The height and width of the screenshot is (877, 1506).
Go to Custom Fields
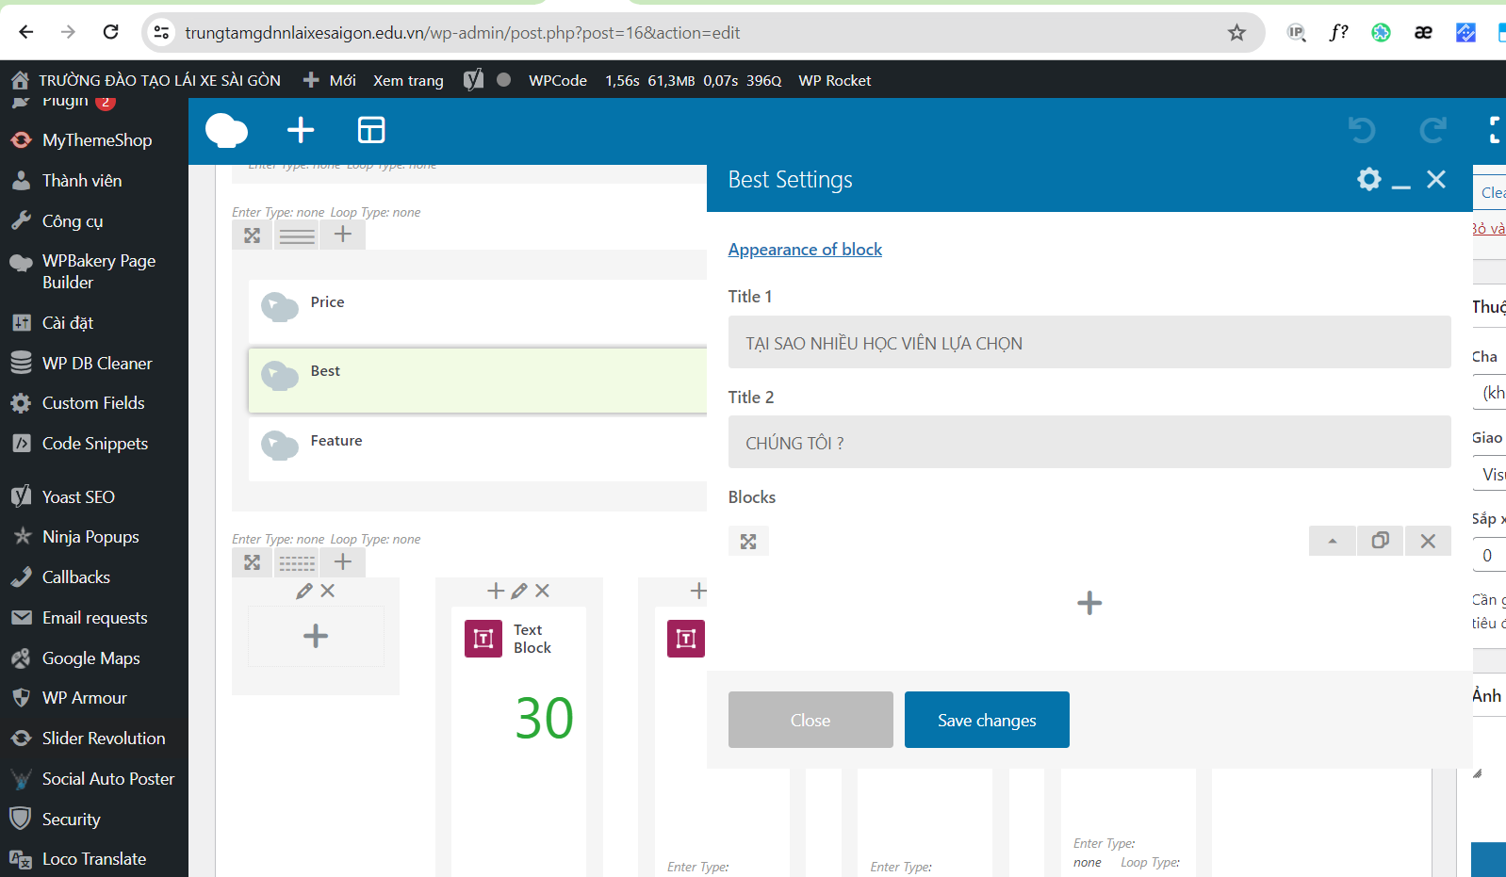[x=94, y=403]
